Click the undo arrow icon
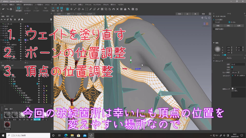 3,9
